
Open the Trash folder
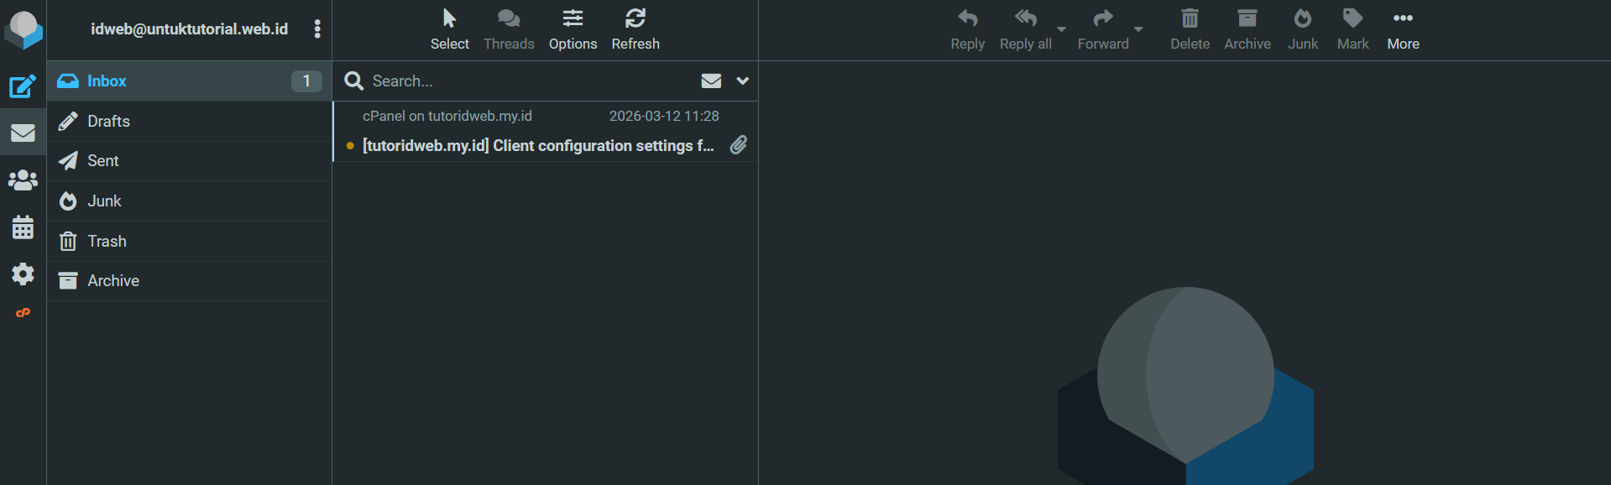190,242
